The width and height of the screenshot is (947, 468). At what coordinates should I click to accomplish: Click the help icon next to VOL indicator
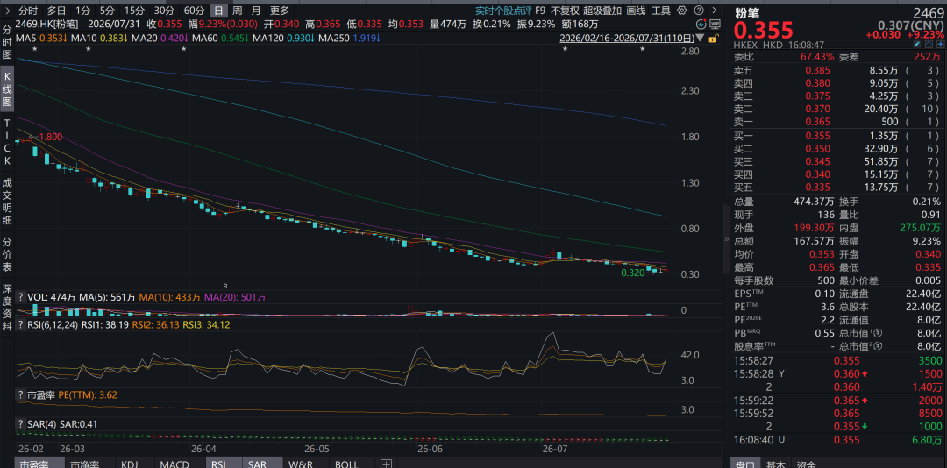click(x=20, y=297)
